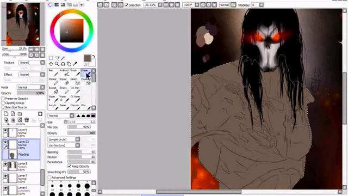This screenshot has height=196, width=348.
Task: Activate the rotate view tool
Action: pos(63,64)
